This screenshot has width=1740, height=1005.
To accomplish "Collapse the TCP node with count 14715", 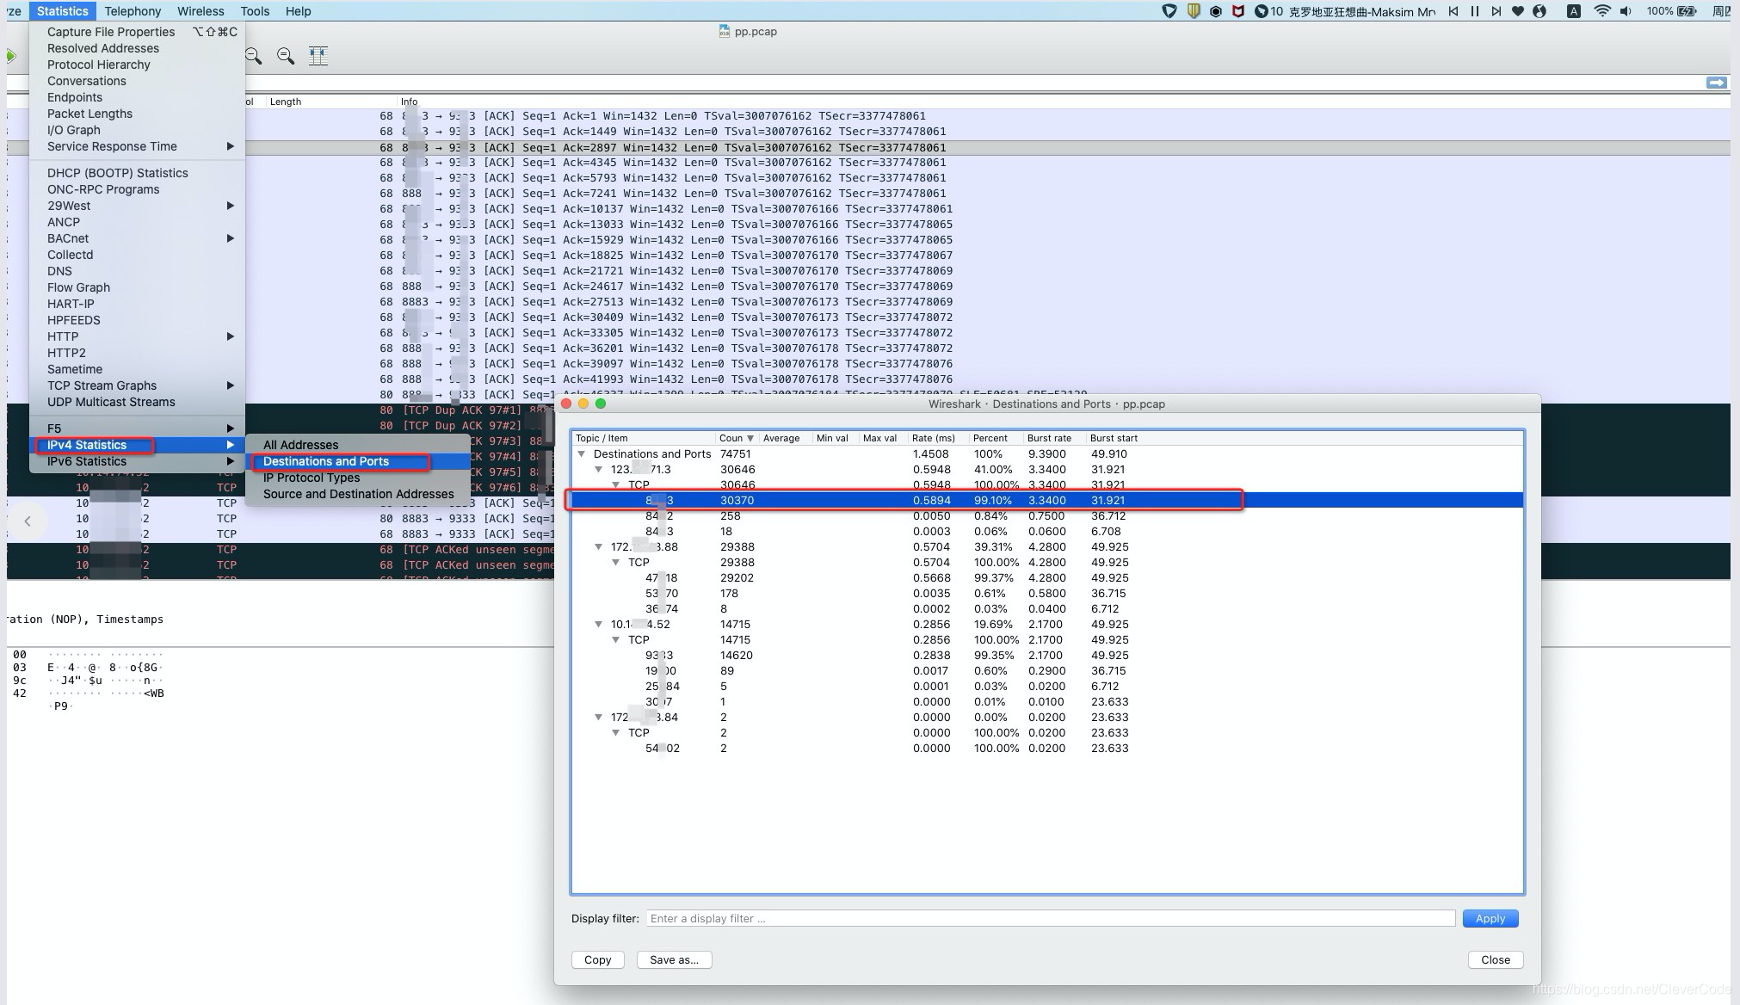I will [x=616, y=639].
